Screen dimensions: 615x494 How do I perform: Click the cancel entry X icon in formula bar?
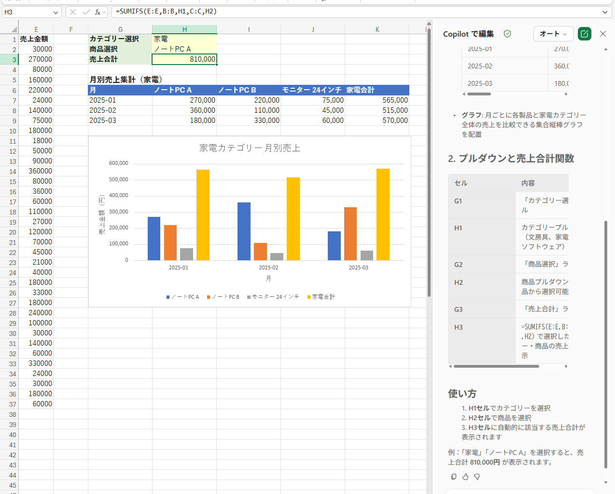point(72,12)
